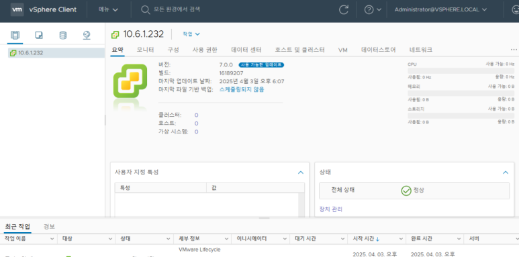Click the vCenter icon beside title 10.6.1.232
The width and height of the screenshot is (519, 257).
pos(115,34)
